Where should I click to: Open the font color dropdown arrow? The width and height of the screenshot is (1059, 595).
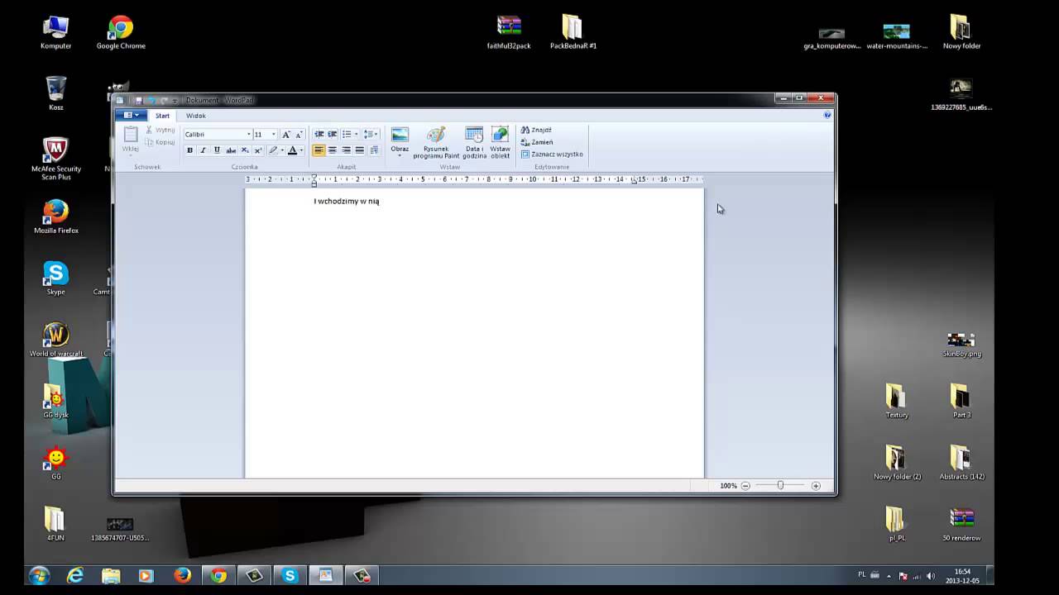[x=301, y=150]
